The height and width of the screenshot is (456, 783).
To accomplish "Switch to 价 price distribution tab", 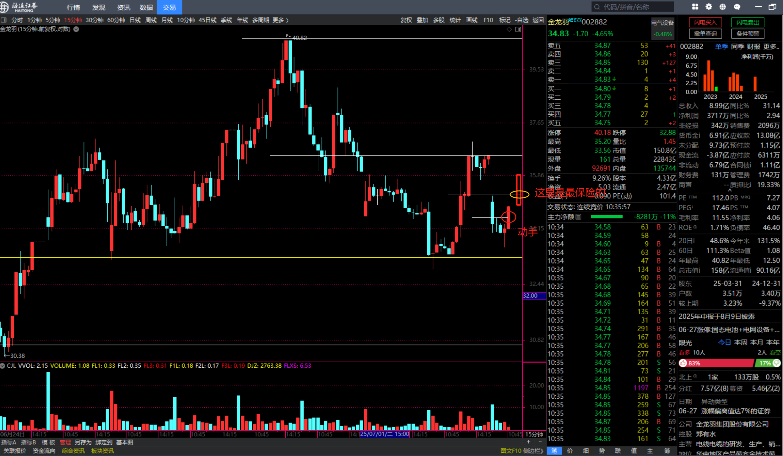I will (x=570, y=451).
